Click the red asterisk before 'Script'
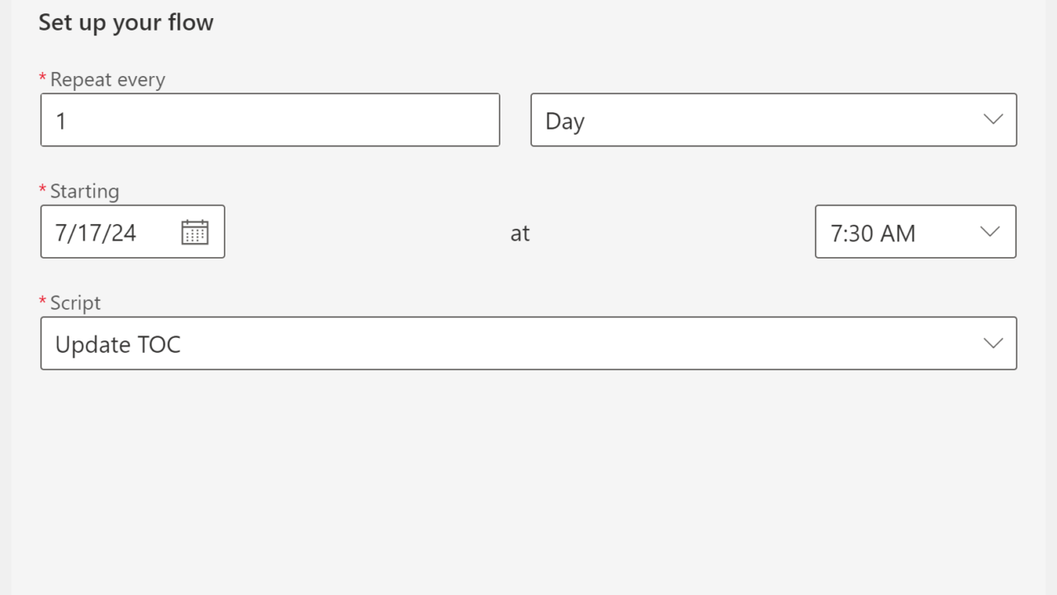Viewport: 1057px width, 595px height. pos(43,302)
